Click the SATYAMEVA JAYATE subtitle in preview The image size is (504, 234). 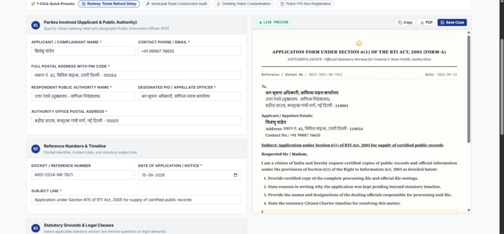[x=359, y=59]
